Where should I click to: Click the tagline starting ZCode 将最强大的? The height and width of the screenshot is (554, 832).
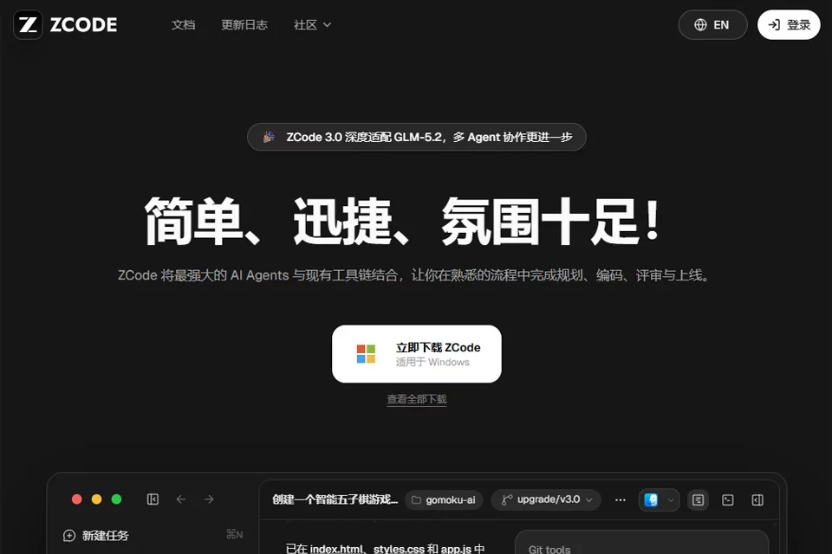click(414, 275)
